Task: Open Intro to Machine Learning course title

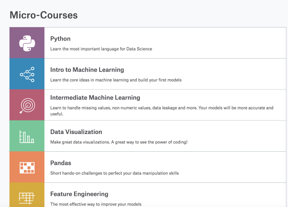Action: [87, 70]
